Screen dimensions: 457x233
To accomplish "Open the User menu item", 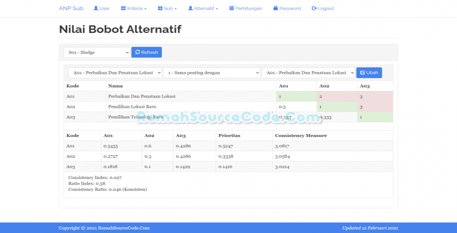I will click(101, 9).
